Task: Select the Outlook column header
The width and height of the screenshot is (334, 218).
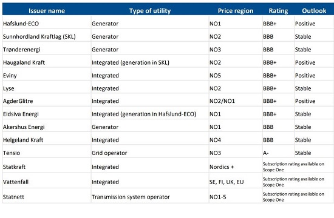Action: tap(314, 11)
